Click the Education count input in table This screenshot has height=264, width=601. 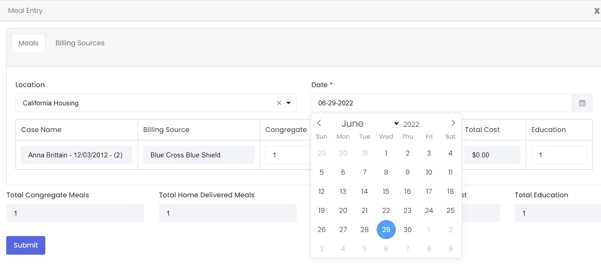[x=559, y=155]
